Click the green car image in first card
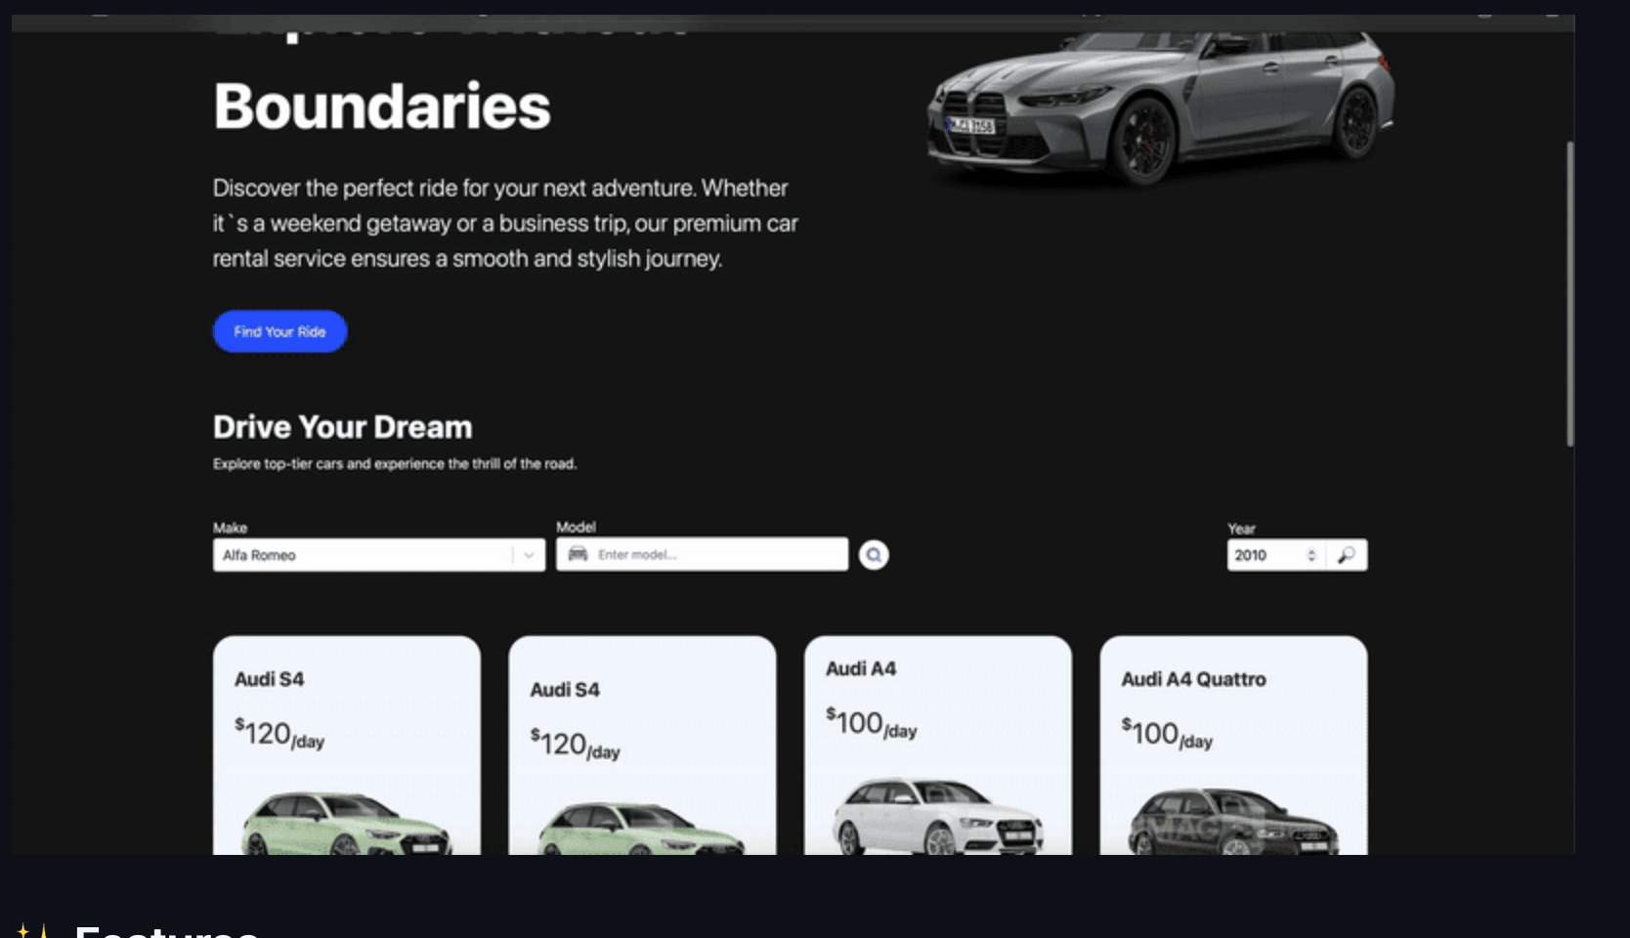The width and height of the screenshot is (1630, 938). click(346, 824)
